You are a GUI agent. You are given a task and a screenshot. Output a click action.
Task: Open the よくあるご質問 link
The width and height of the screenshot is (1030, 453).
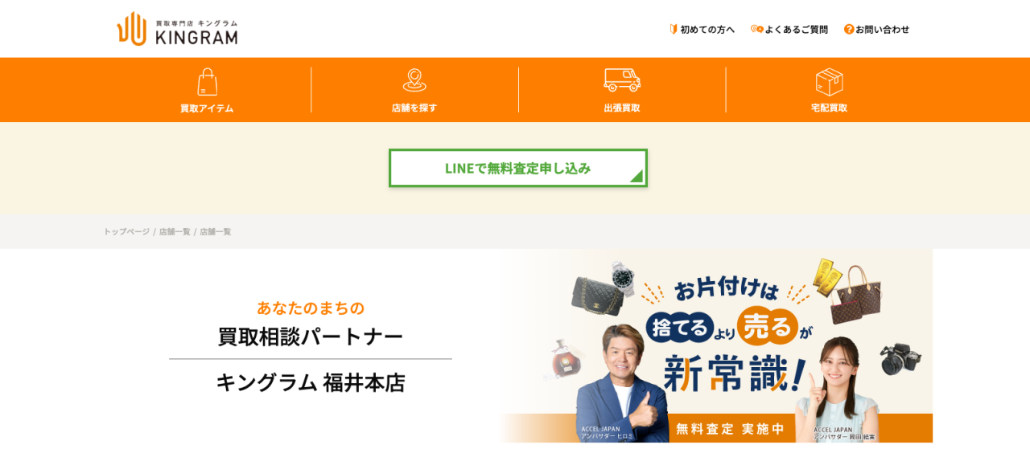click(x=796, y=30)
